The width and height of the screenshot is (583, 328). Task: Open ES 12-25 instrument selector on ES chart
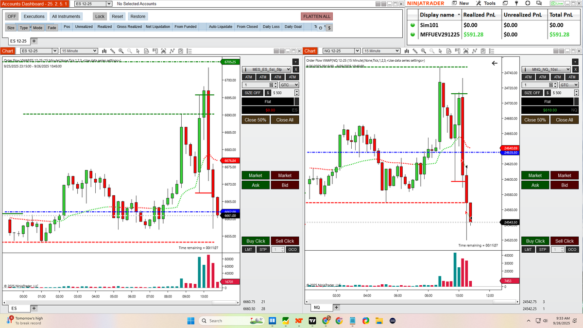[x=38, y=51]
